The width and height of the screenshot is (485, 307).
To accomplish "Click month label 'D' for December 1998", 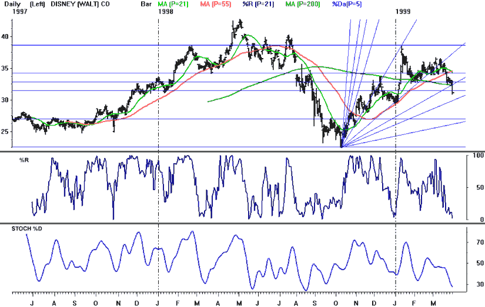I will click(x=374, y=303).
